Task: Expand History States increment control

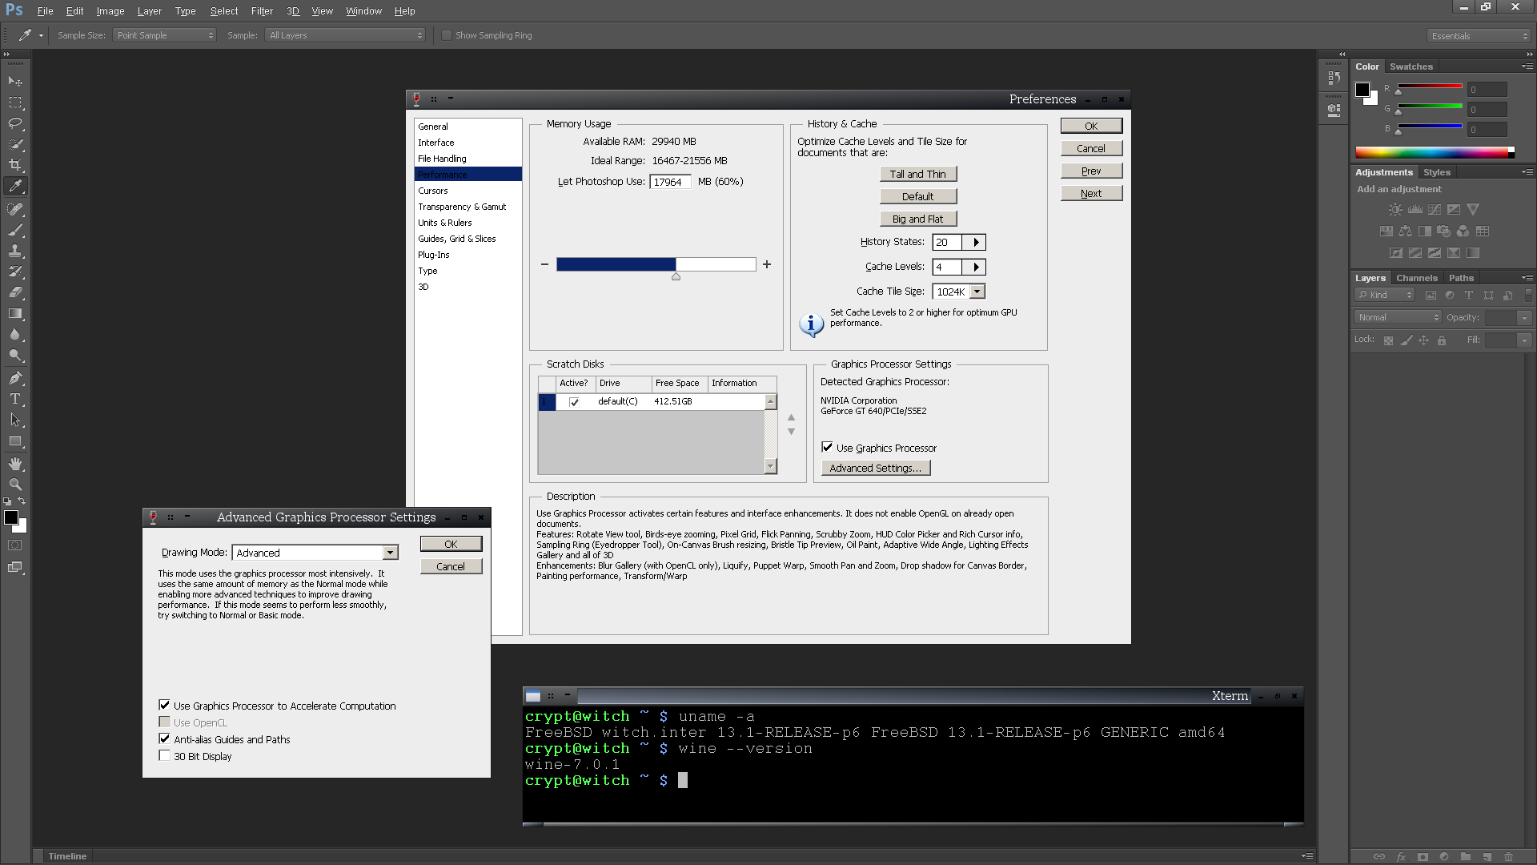Action: point(973,242)
